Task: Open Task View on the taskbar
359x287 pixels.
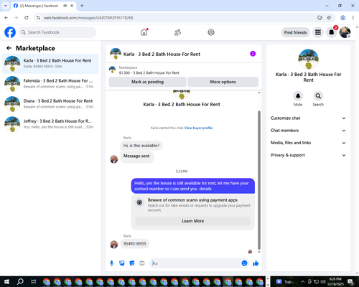Action: [34, 281]
